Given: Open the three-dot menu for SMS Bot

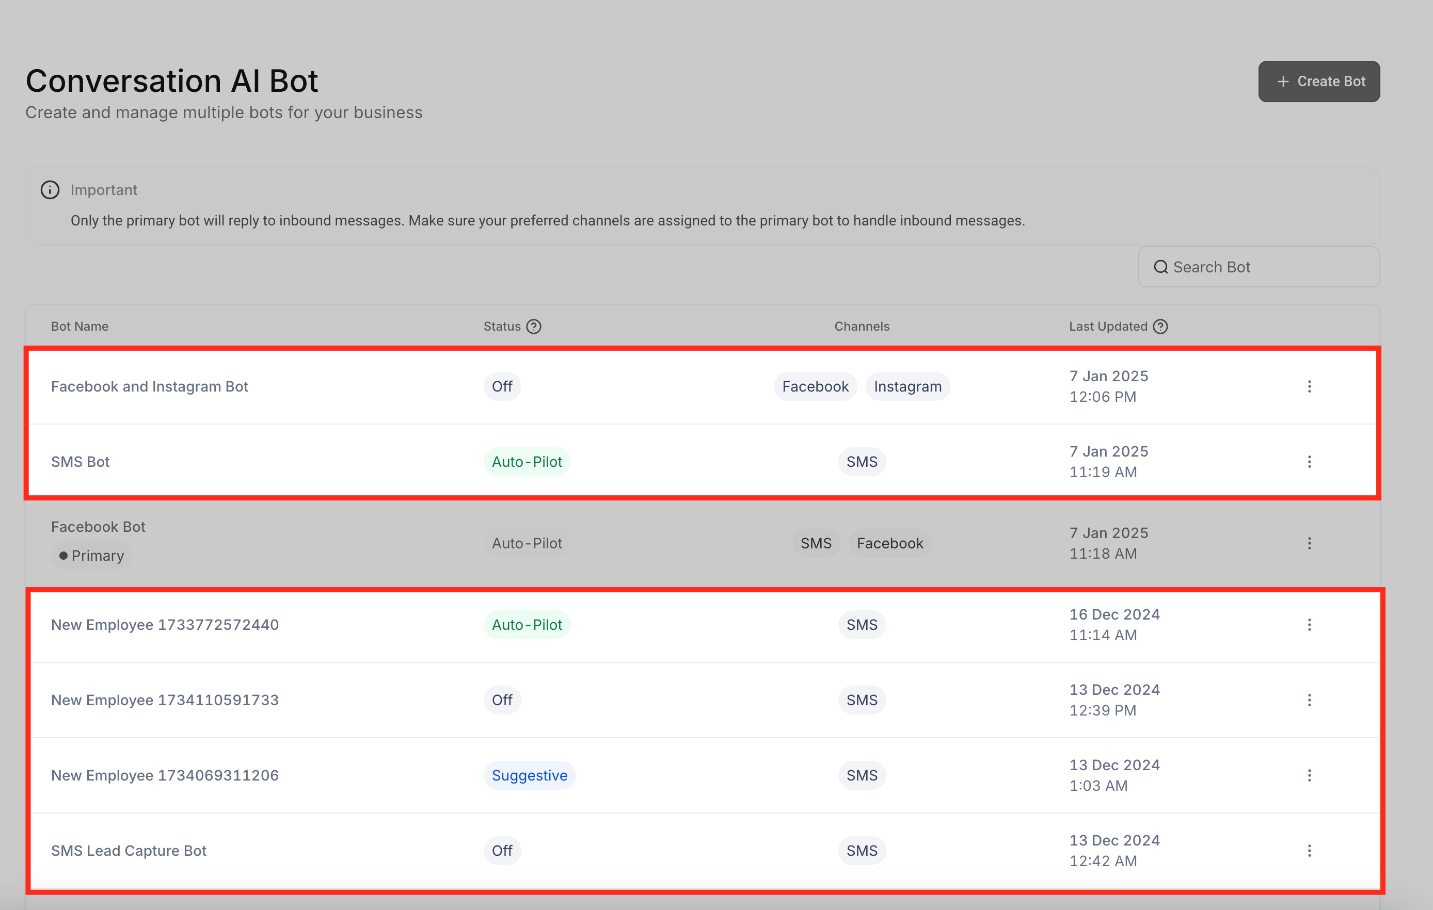Looking at the screenshot, I should 1309,462.
